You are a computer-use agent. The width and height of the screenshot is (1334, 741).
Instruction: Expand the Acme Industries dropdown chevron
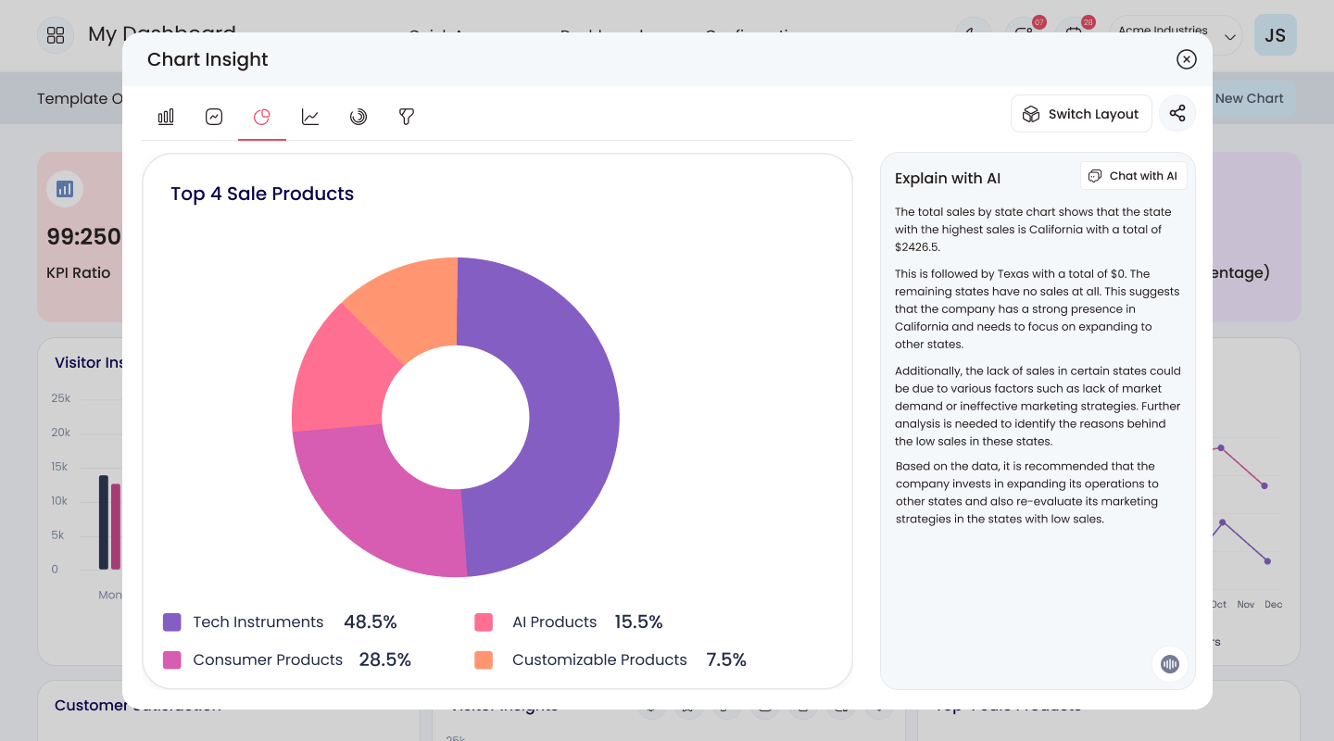(x=1230, y=38)
